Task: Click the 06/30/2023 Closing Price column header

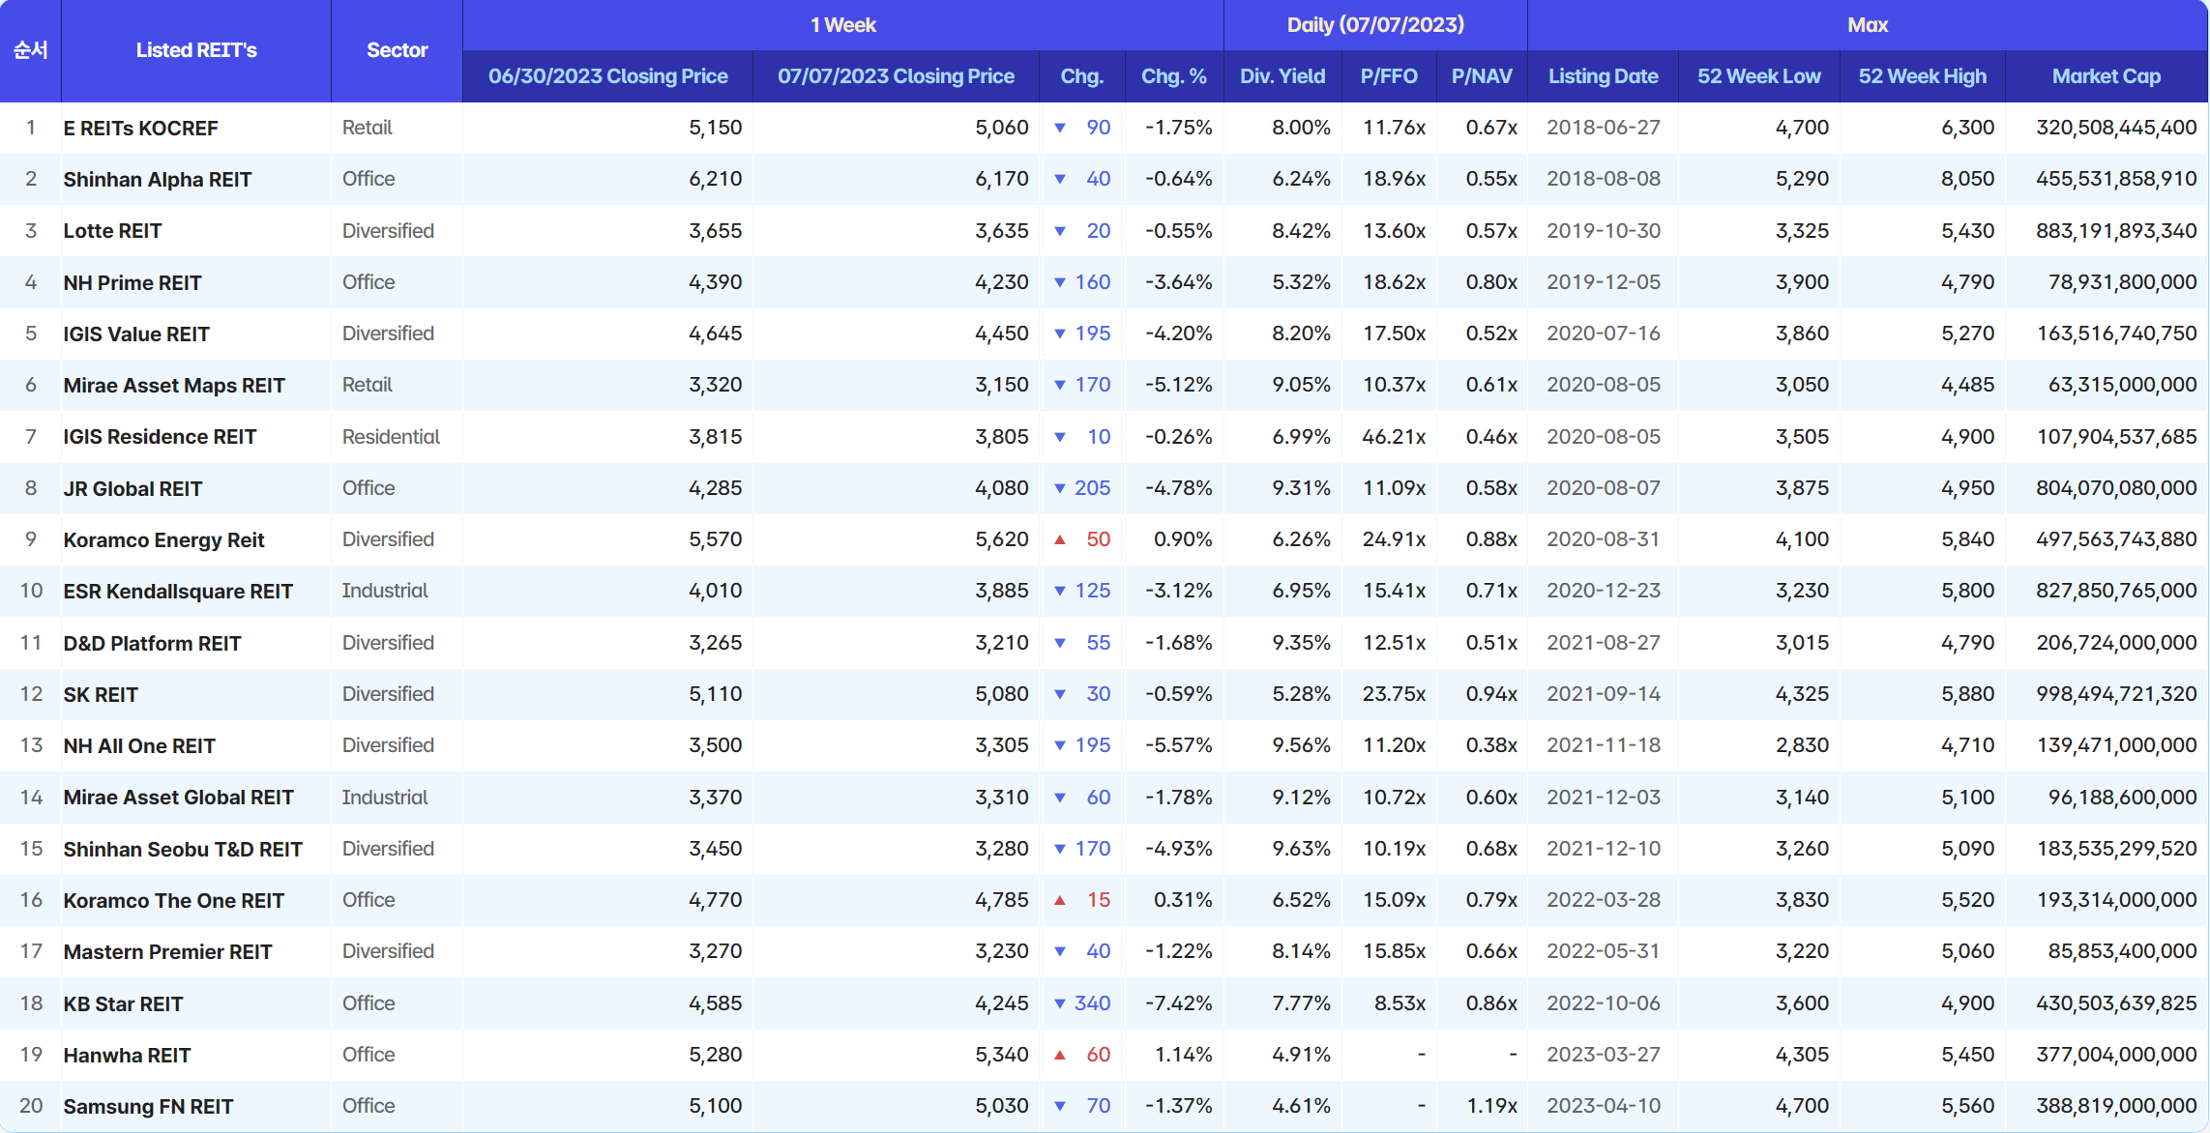Action: pyautogui.click(x=607, y=76)
